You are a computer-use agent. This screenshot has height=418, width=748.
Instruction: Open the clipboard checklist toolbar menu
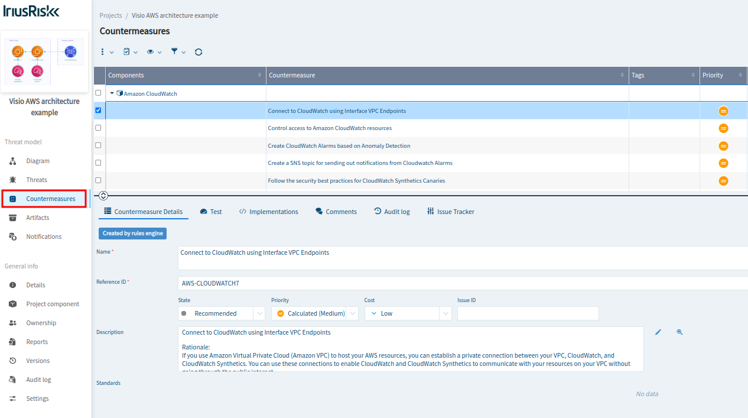pos(131,52)
